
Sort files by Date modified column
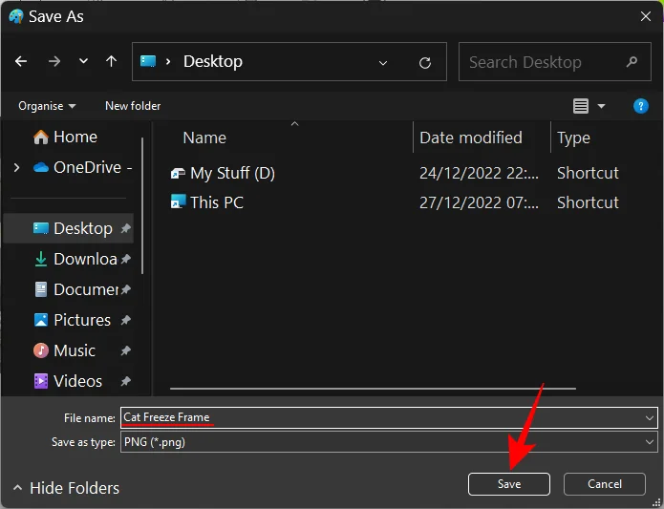[471, 138]
